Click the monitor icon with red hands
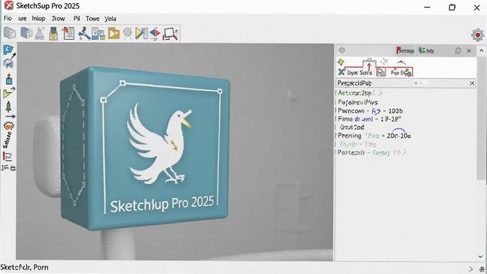The width and height of the screenshot is (487, 274). pos(170,33)
